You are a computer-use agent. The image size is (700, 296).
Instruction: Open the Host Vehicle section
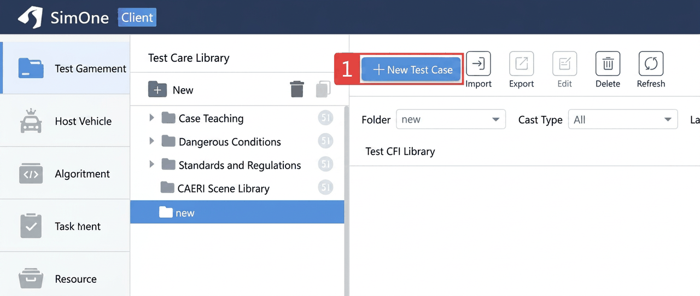click(x=65, y=121)
